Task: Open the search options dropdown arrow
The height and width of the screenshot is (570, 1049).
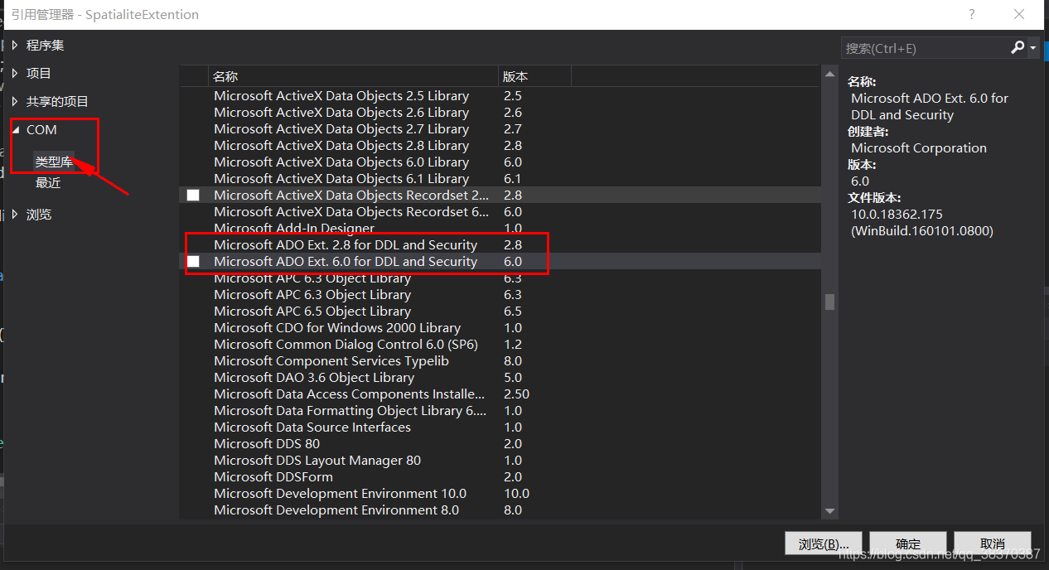Action: click(x=1033, y=48)
